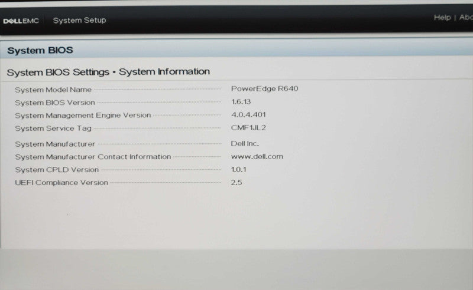Select System Management Engine Version label
Viewport: 473px width, 290px height.
pyautogui.click(x=83, y=115)
